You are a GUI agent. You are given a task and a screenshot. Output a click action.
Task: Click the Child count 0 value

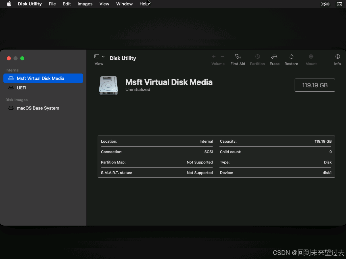330,152
